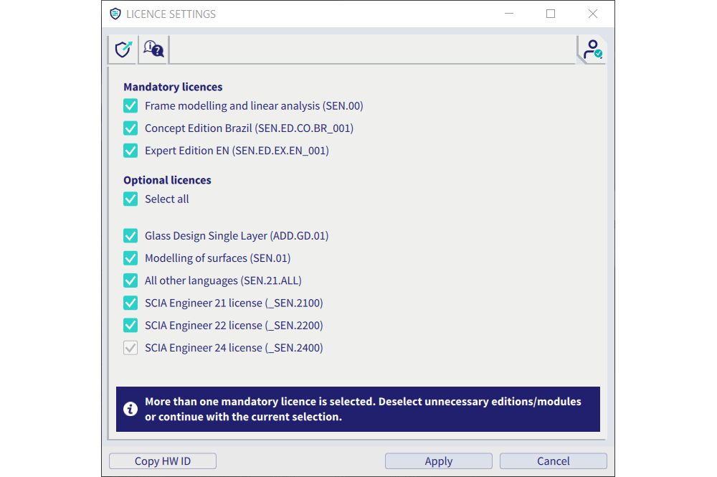Screen dimensions: 717x477
Task: Deselect Concept Edition Brazil licence
Action: pos(130,128)
